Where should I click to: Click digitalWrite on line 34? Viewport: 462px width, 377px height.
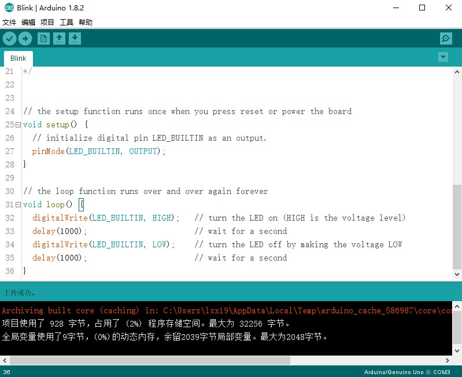coord(60,244)
